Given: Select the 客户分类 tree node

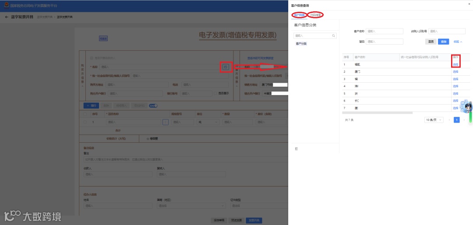Looking at the screenshot, I should (301, 44).
